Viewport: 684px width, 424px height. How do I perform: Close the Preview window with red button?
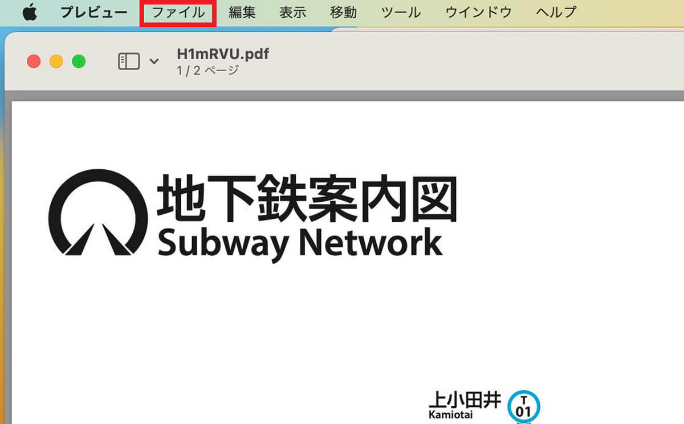point(34,62)
